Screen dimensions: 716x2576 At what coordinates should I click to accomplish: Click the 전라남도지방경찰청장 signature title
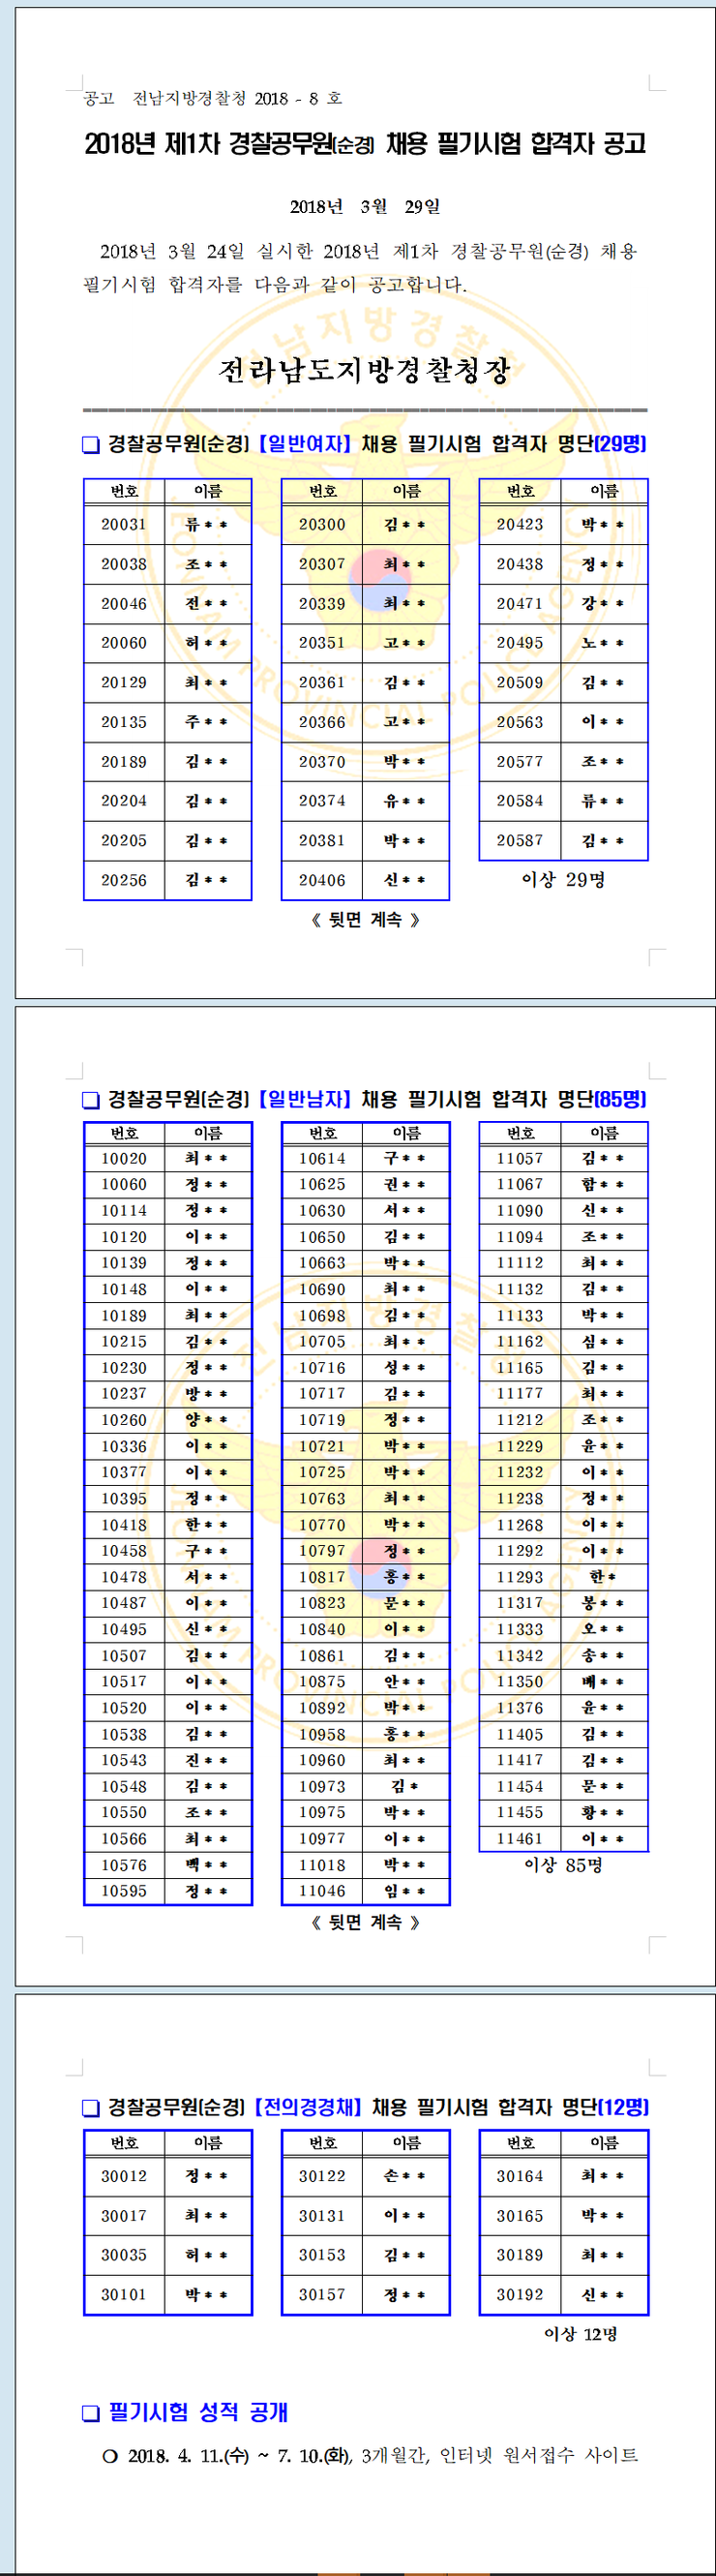tap(365, 371)
